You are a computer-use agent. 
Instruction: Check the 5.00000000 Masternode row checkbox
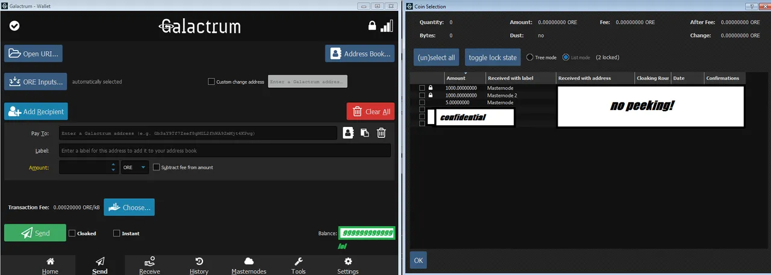pyautogui.click(x=422, y=102)
